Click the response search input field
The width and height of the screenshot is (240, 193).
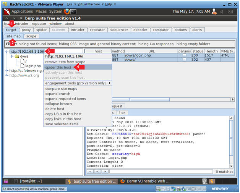pyautogui.click(x=161, y=172)
